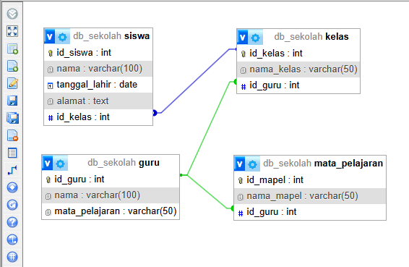
Task: Open gear options for guru table
Action: (x=61, y=164)
